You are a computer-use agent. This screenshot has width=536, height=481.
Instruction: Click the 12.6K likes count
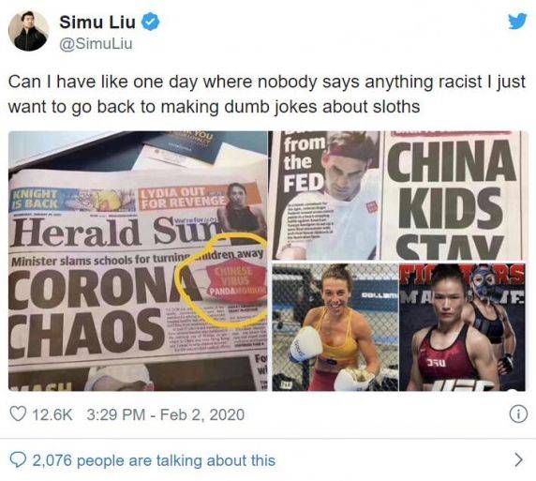pyautogui.click(x=52, y=414)
